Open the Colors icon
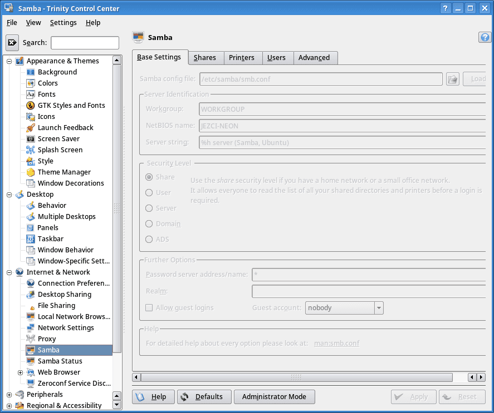The height and width of the screenshot is (413, 494). [31, 83]
